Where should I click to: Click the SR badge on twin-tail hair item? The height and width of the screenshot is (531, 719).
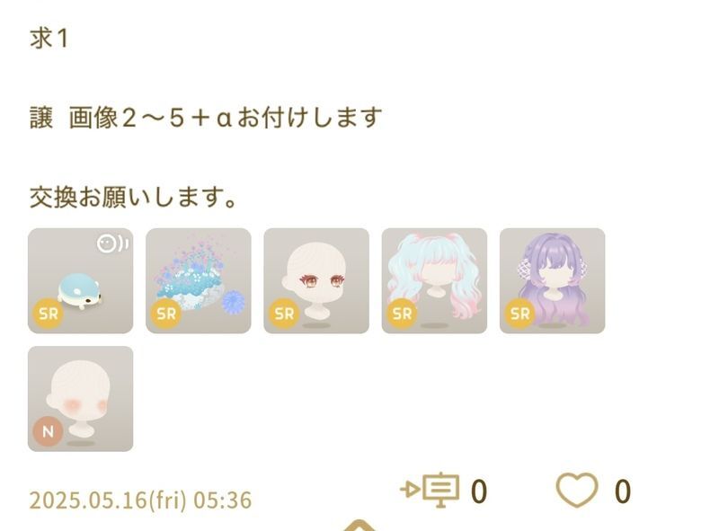pyautogui.click(x=402, y=314)
